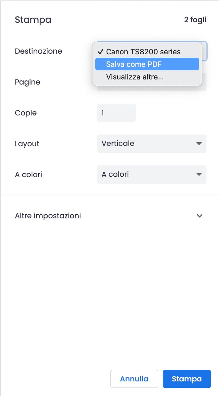
Task: Click the Altre impostazioni chevron icon
Action: (x=199, y=216)
